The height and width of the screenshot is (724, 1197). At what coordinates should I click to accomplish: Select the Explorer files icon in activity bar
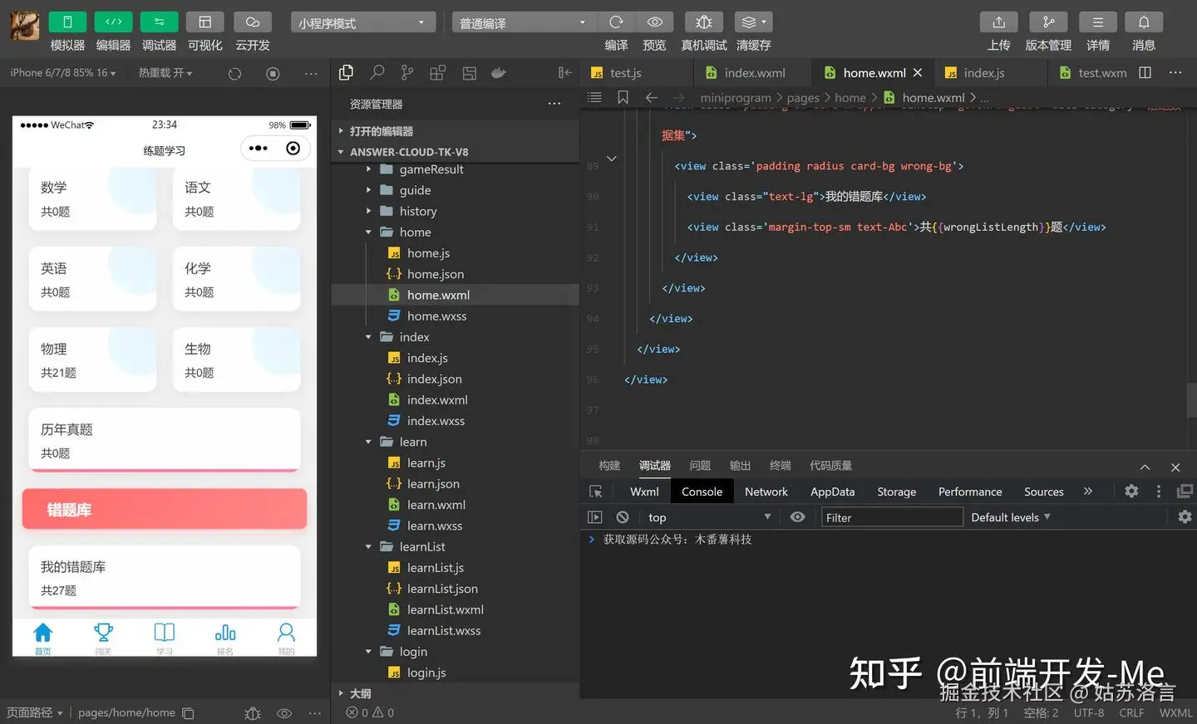347,73
